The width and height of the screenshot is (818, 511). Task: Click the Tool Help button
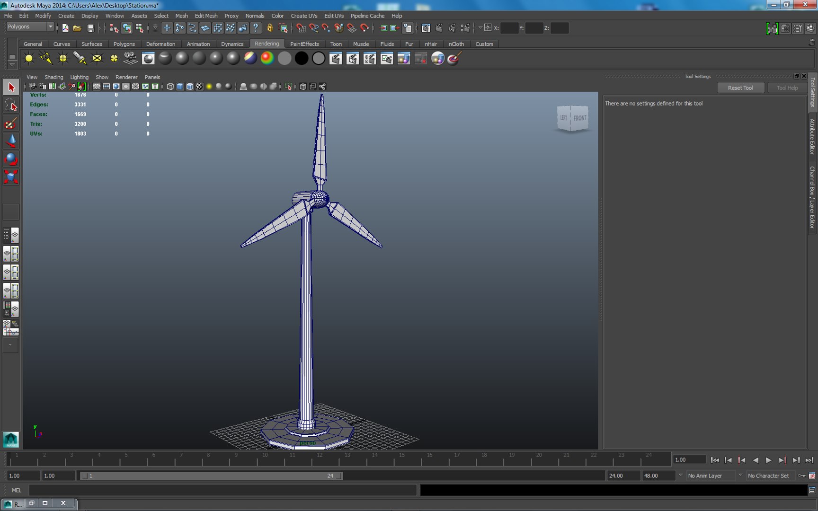pos(787,88)
